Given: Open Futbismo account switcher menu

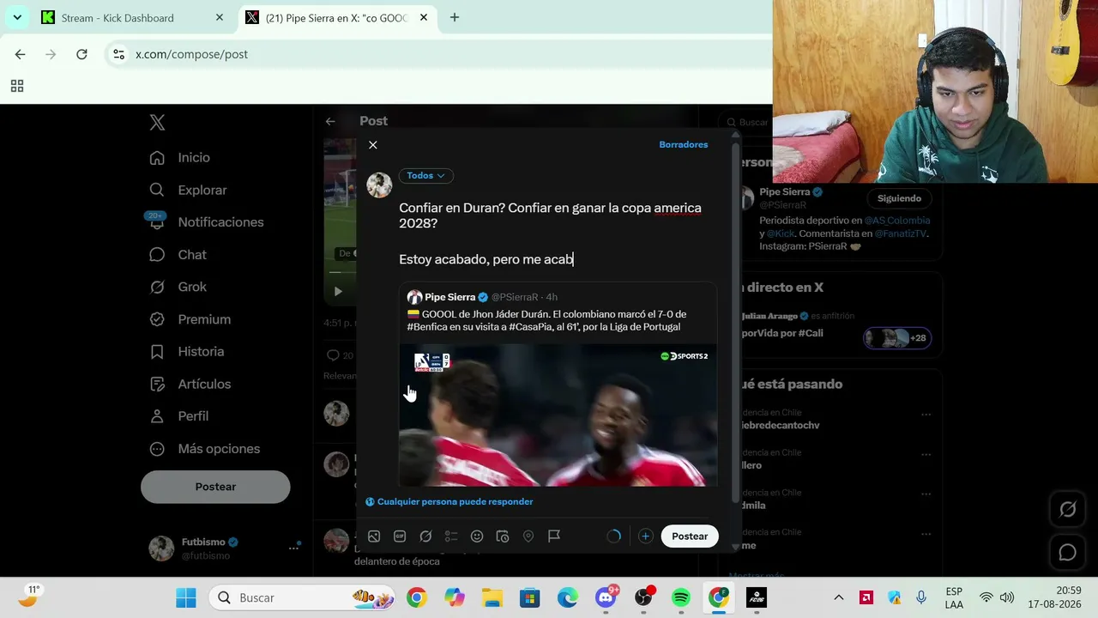Looking at the screenshot, I should [224, 548].
